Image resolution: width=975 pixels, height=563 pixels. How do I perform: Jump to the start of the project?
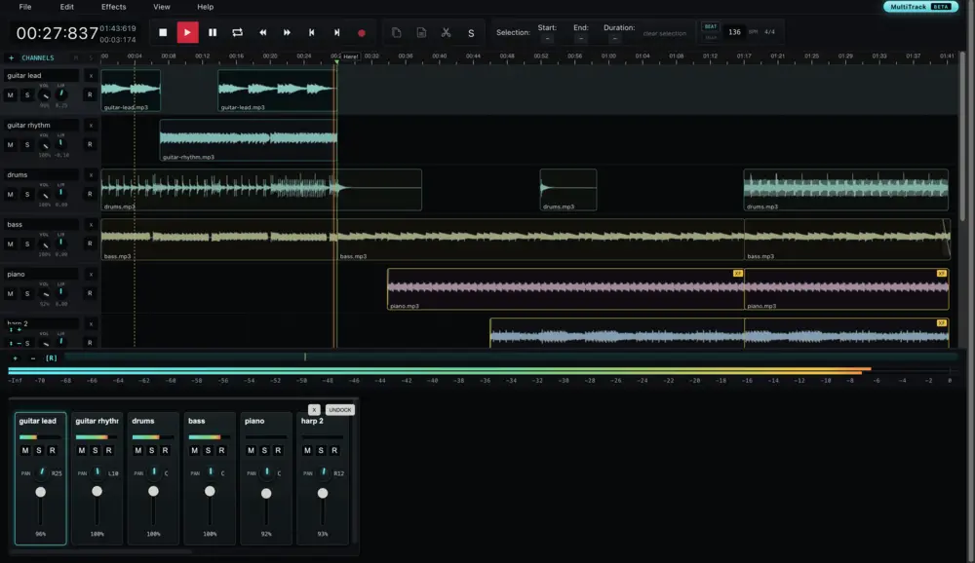tap(312, 32)
